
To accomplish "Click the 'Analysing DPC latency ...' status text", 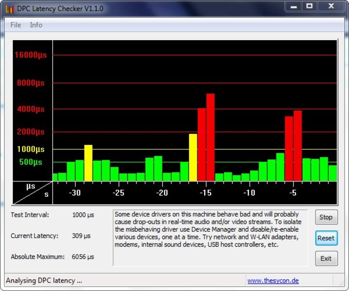I will pyautogui.click(x=44, y=280).
